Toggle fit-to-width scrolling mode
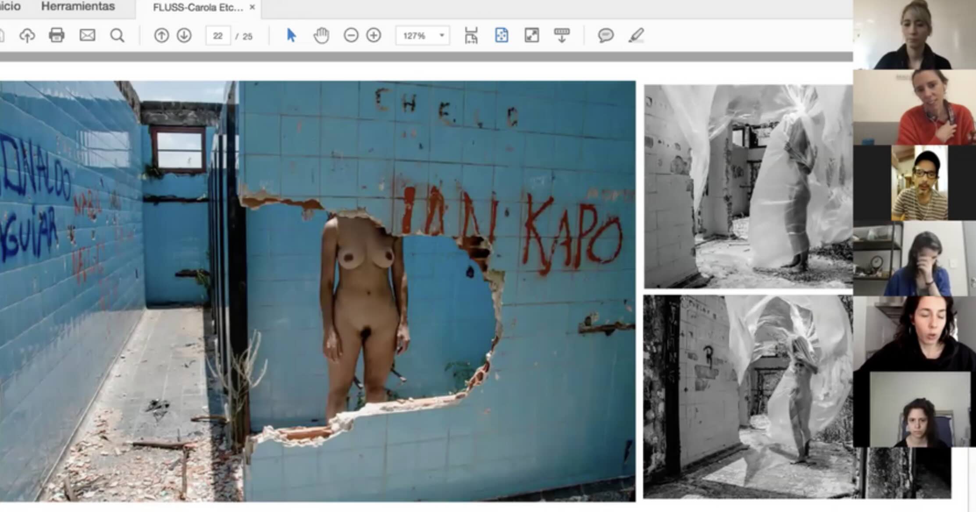Viewport: 976px width, 512px height. (x=471, y=36)
